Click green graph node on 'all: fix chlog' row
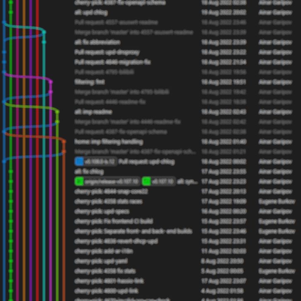301x301 pixels. pos(11,172)
